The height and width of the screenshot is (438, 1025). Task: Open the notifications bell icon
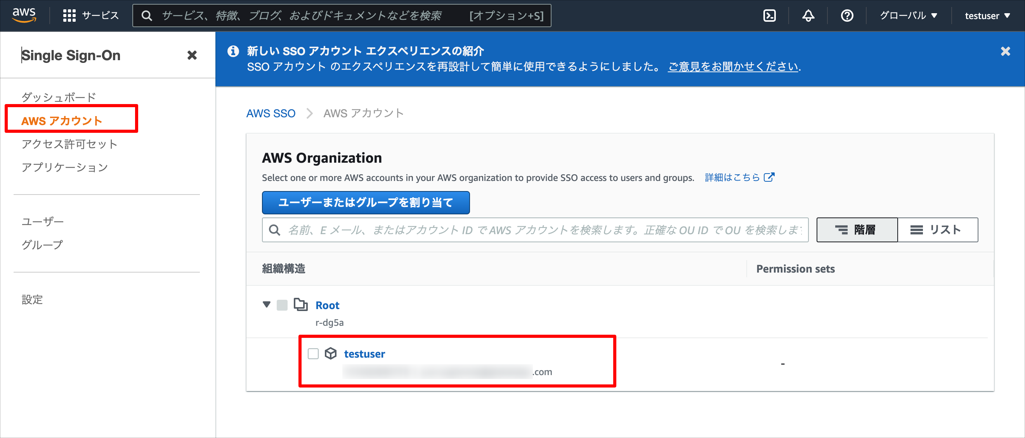(x=808, y=16)
